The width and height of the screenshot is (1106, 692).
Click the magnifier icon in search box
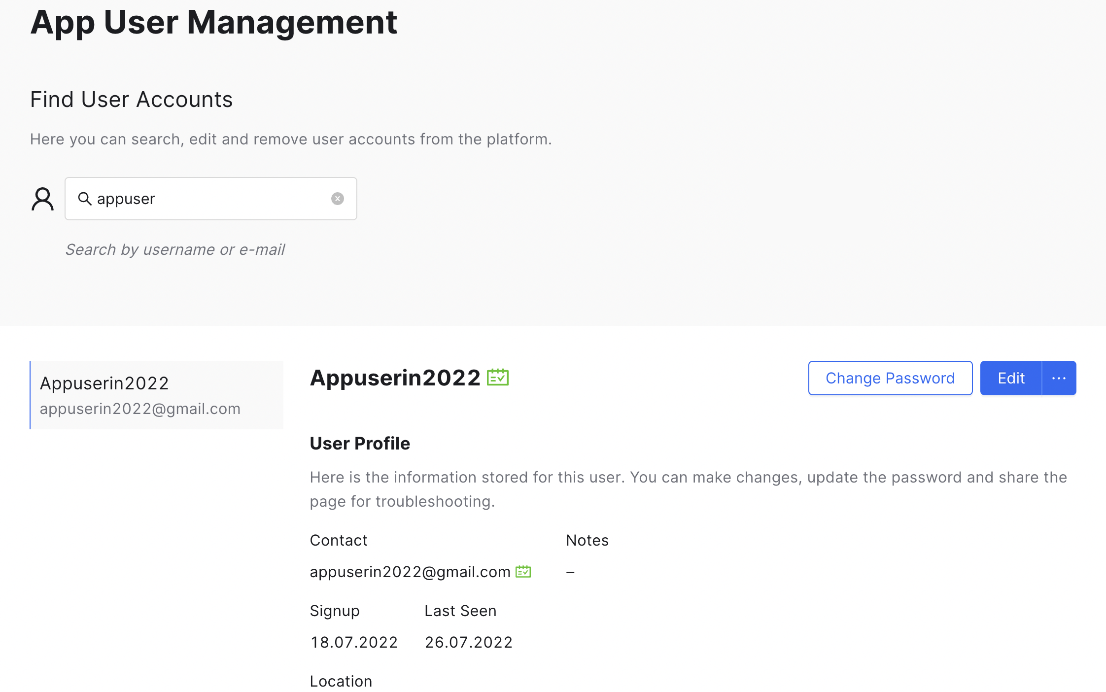point(85,199)
